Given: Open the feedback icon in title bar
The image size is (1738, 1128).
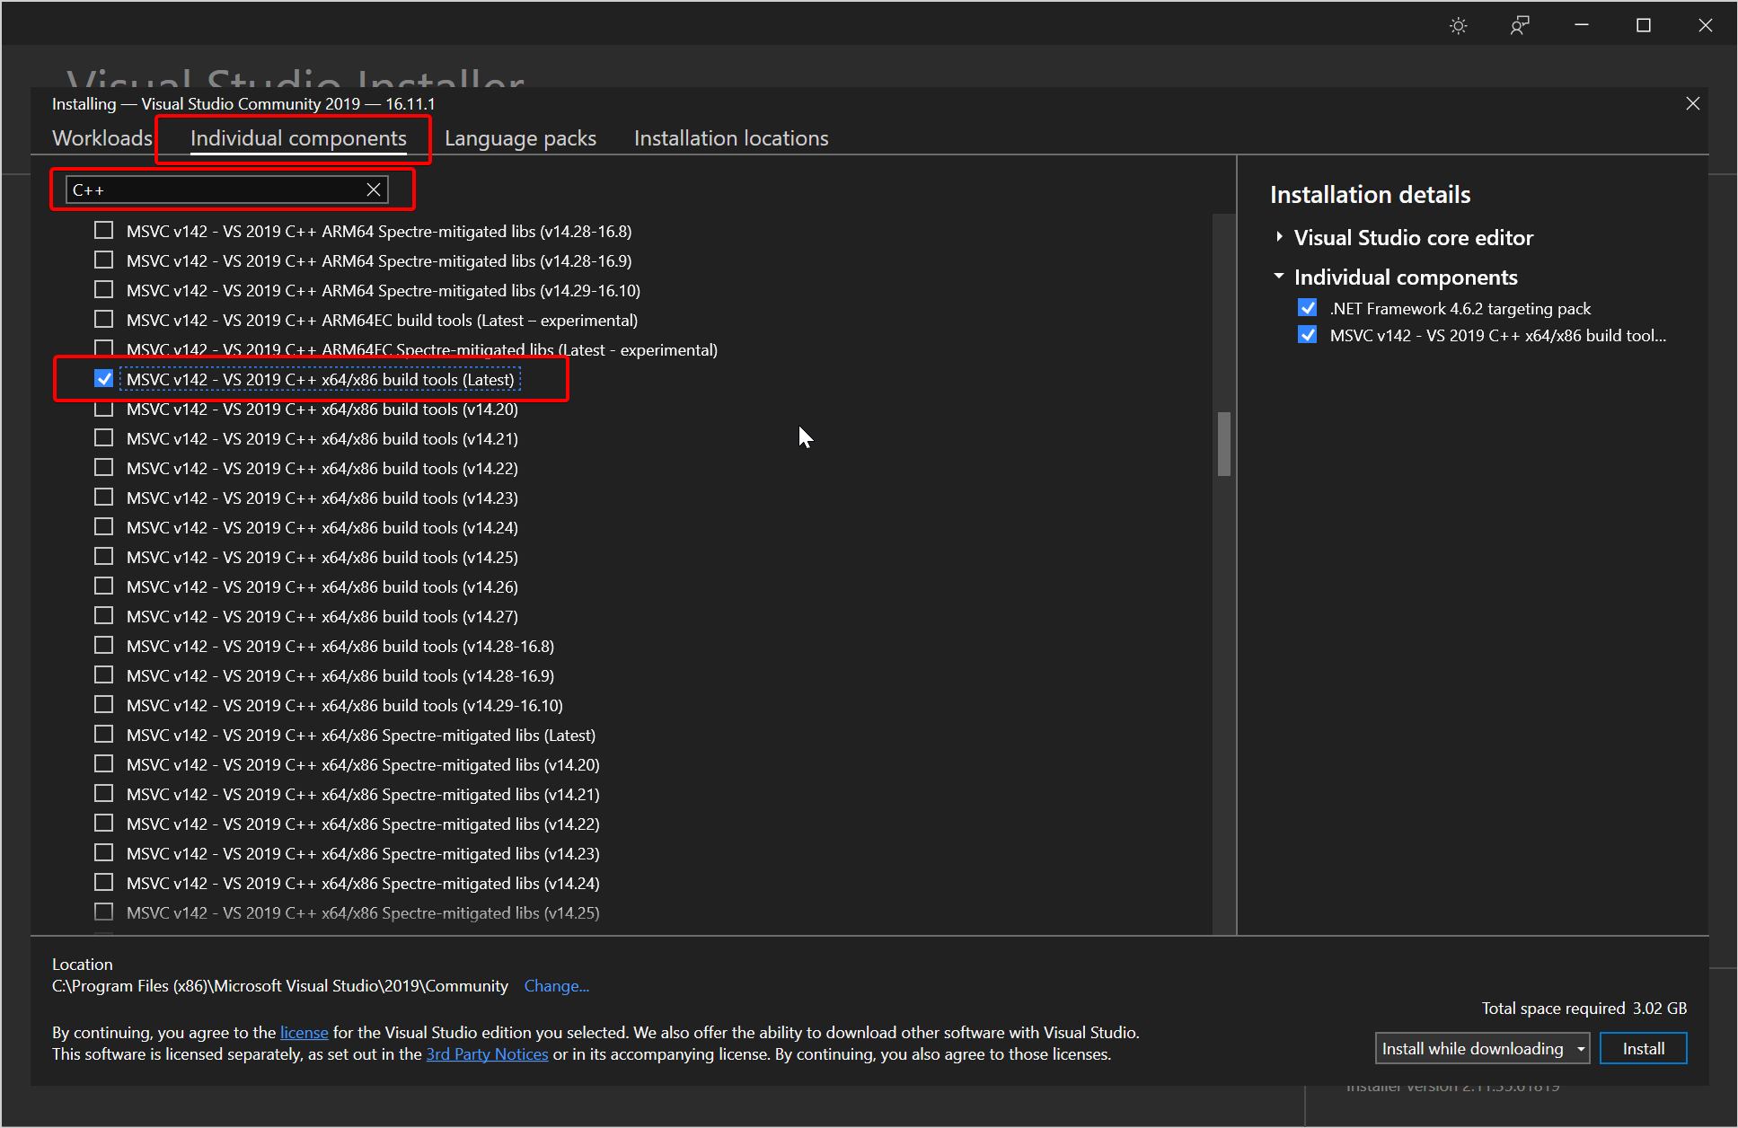Looking at the screenshot, I should coord(1520,26).
